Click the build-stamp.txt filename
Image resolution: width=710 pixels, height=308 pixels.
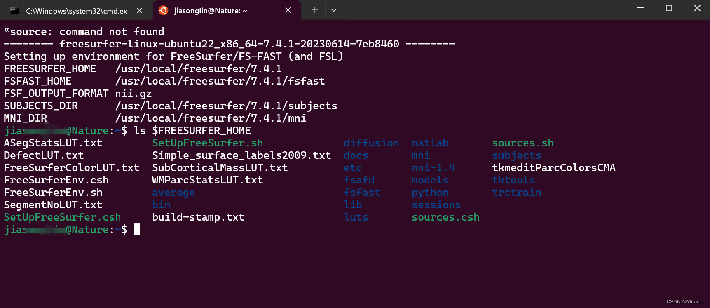pos(198,217)
